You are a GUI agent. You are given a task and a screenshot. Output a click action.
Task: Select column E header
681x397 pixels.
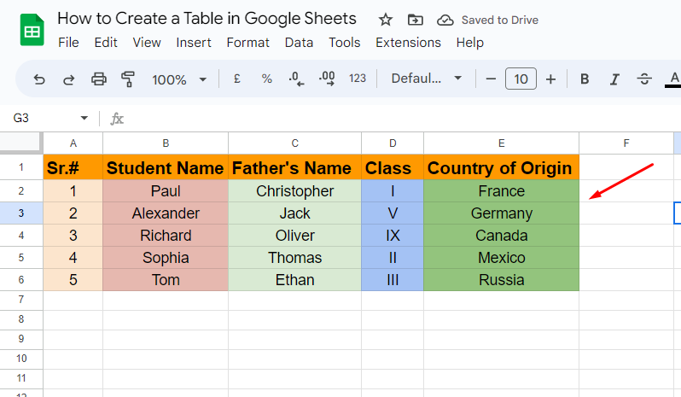coord(502,143)
